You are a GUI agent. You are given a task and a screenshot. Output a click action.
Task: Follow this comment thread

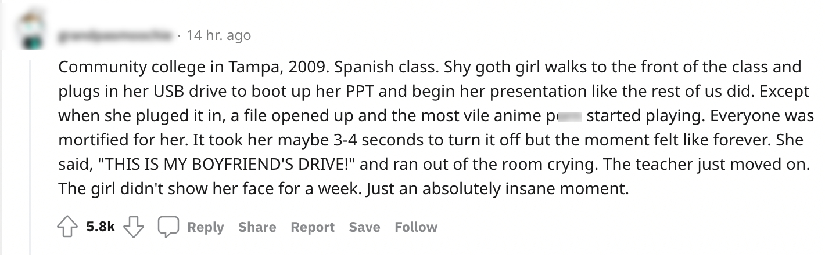(x=416, y=227)
